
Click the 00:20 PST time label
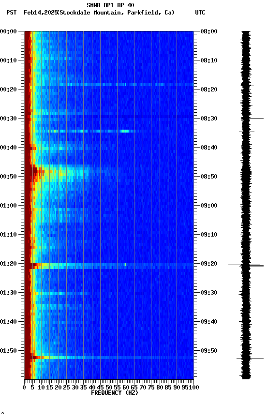(x=8, y=90)
